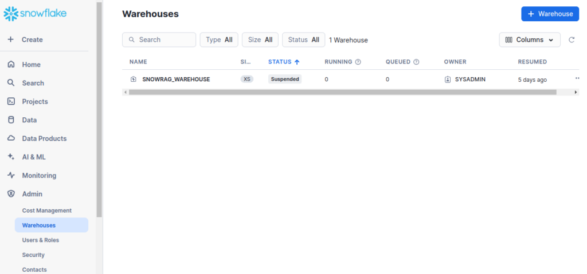Viewport: 587px width, 274px height.
Task: Click the '1 Warehouse' count text
Action: coord(349,40)
